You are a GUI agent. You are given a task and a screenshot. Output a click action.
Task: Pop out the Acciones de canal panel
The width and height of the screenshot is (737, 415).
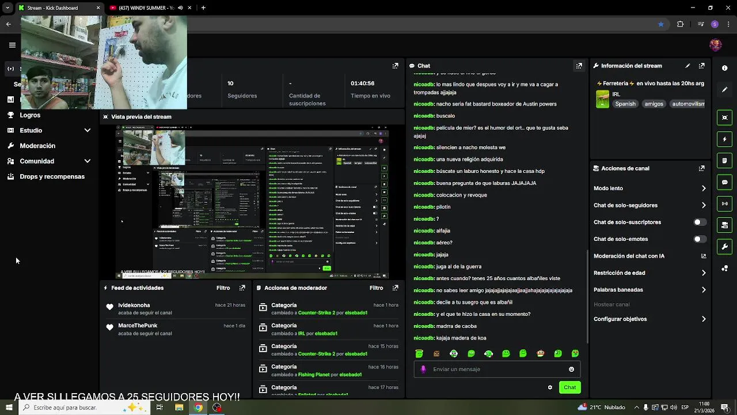pyautogui.click(x=701, y=168)
